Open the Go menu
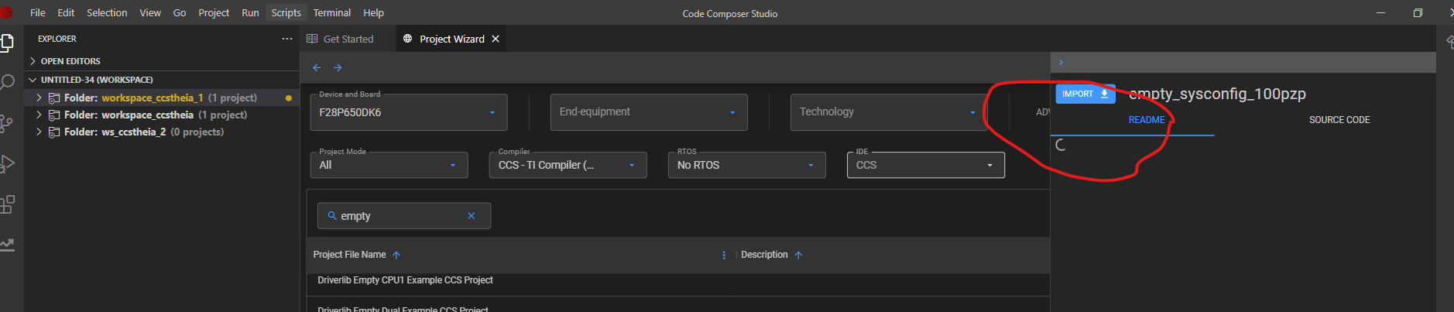 [180, 12]
